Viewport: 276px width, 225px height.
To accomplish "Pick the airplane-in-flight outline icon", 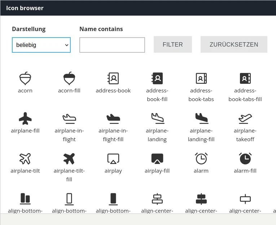I will coord(69,119).
